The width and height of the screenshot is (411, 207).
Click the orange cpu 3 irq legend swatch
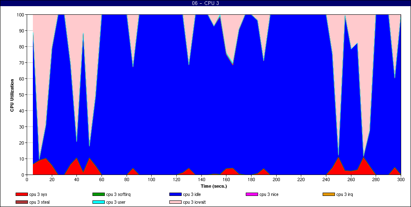pyautogui.click(x=329, y=194)
